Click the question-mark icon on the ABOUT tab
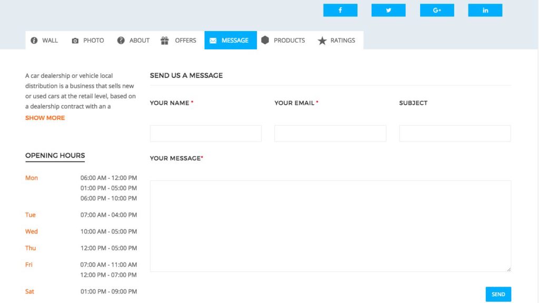The height and width of the screenshot is (303, 539). pos(120,40)
